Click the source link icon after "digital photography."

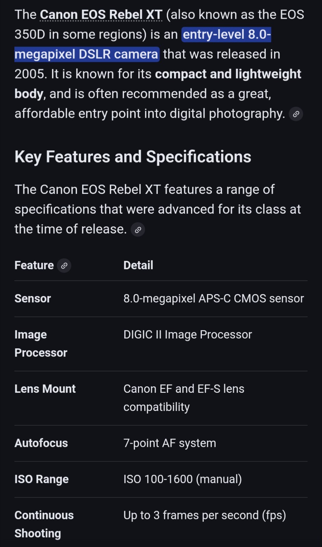point(296,114)
